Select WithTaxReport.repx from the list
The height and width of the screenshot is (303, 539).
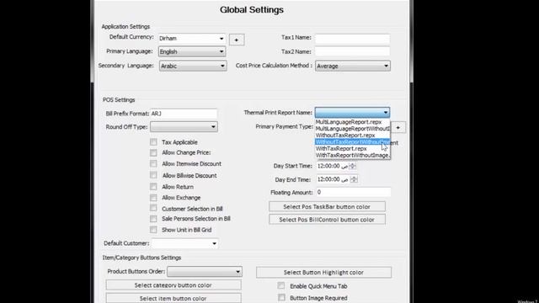click(352, 149)
